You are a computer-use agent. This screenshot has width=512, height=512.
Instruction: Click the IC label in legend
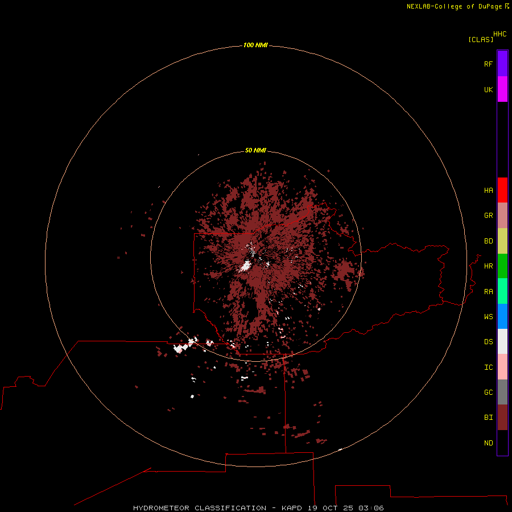pyautogui.click(x=488, y=368)
